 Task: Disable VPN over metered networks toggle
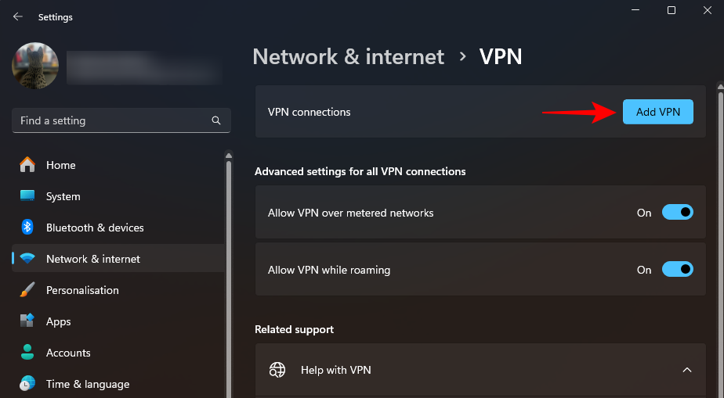coord(678,213)
